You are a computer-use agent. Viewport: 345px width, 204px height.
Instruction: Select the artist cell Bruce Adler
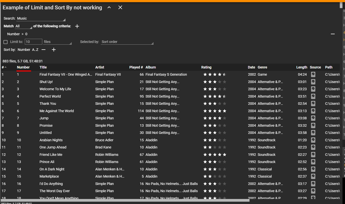click(x=104, y=140)
